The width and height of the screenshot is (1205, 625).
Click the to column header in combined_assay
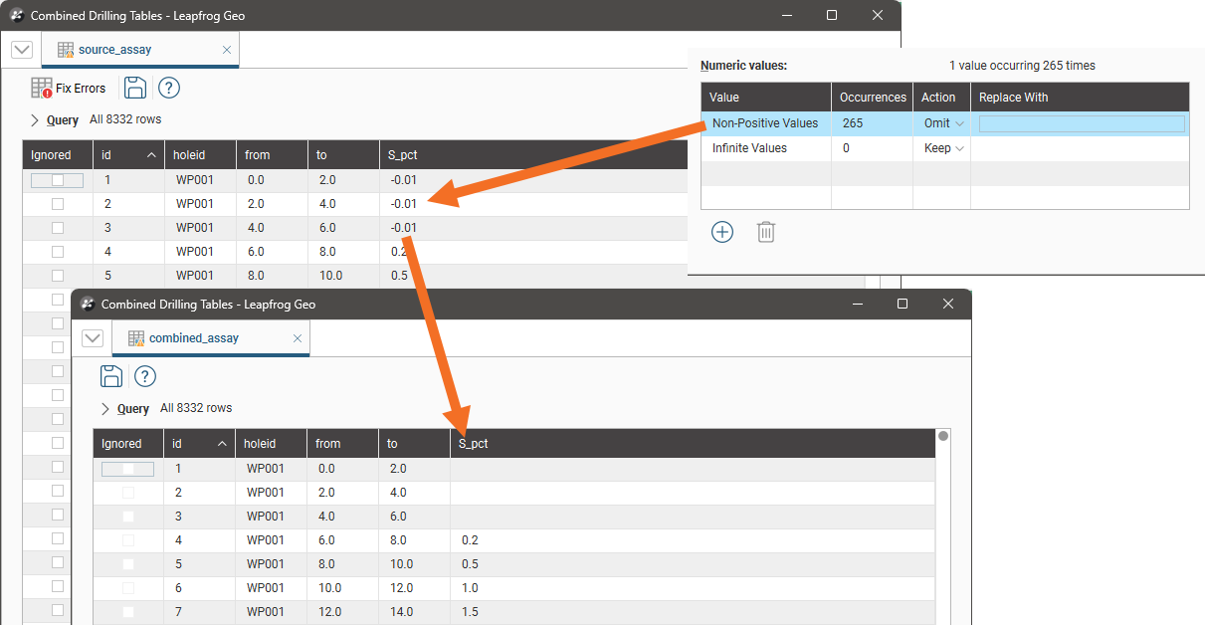tap(414, 444)
